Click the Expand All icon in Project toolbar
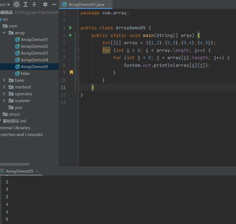 tap(25, 4)
